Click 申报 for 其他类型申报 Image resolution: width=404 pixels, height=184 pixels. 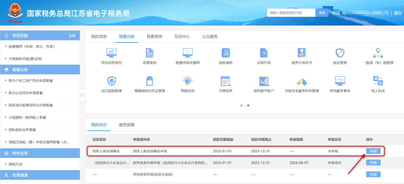click(373, 175)
